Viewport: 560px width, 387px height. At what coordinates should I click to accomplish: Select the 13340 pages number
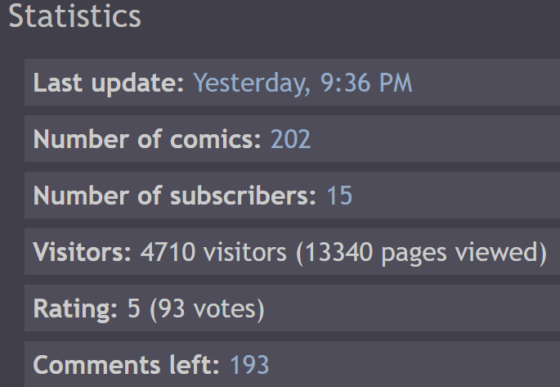[336, 252]
